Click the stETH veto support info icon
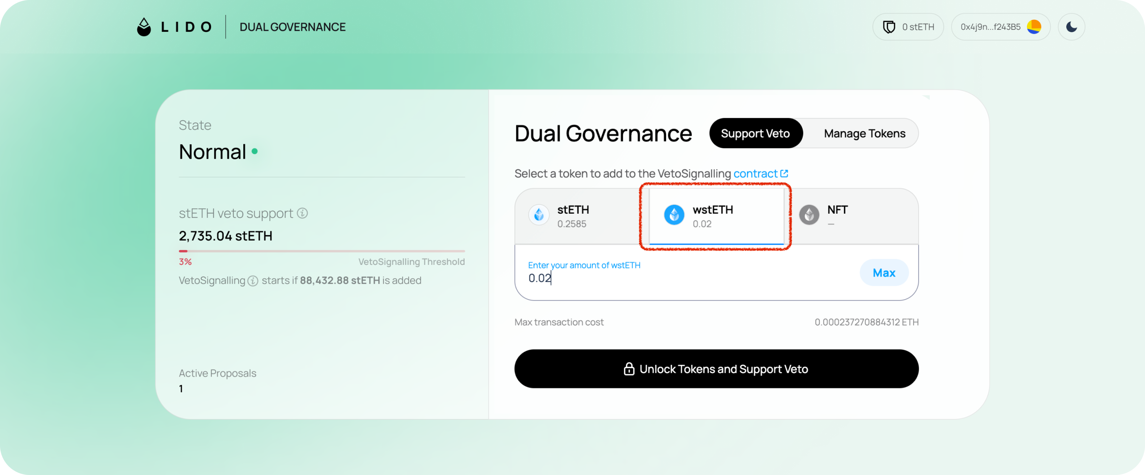This screenshot has height=475, width=1145. [x=302, y=213]
